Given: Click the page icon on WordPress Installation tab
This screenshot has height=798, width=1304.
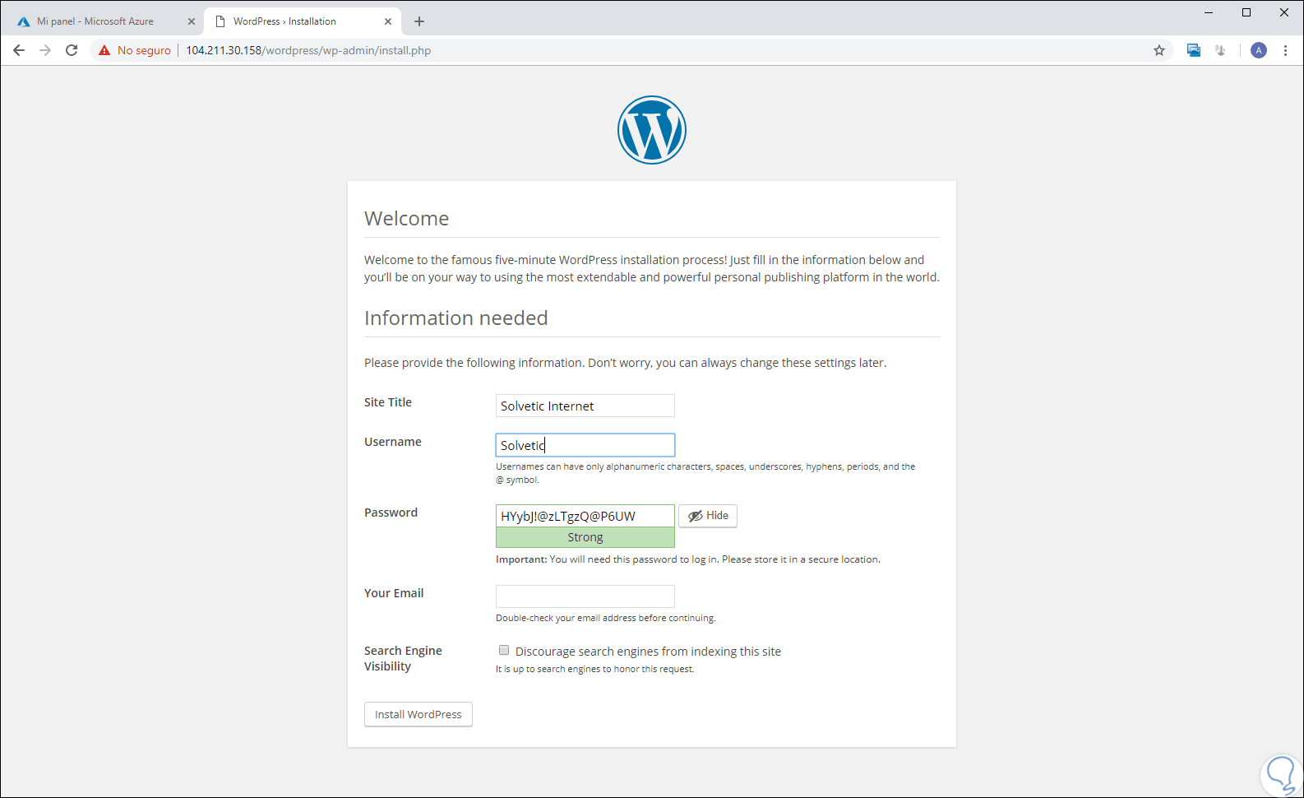Looking at the screenshot, I should (x=220, y=21).
